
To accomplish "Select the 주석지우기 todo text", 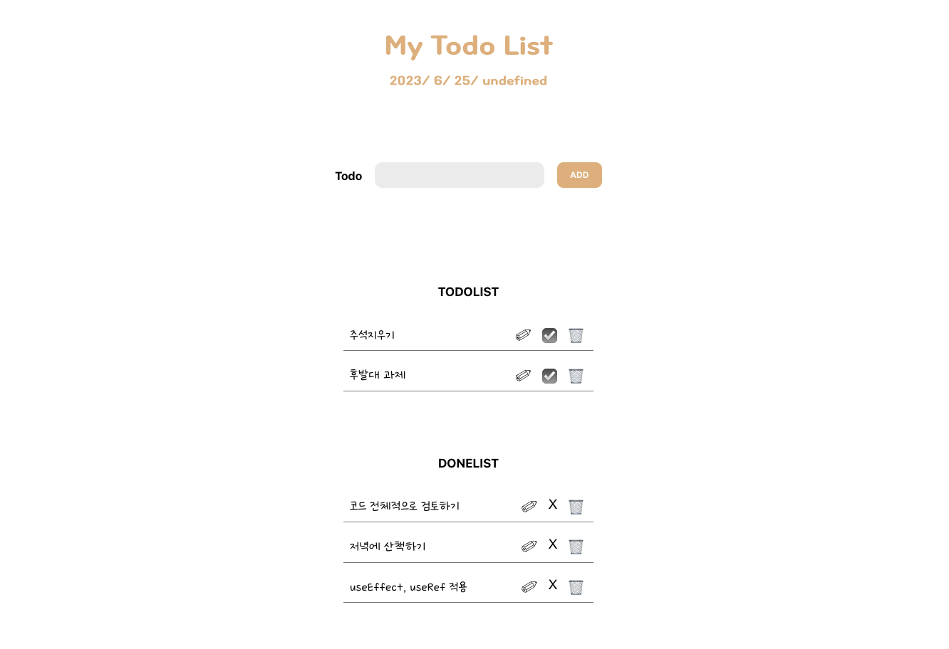I will tap(372, 335).
